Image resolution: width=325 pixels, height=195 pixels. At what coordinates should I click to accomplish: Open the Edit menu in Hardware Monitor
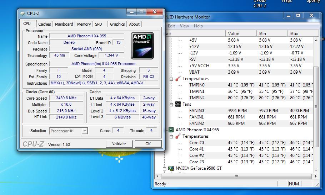(x=171, y=26)
